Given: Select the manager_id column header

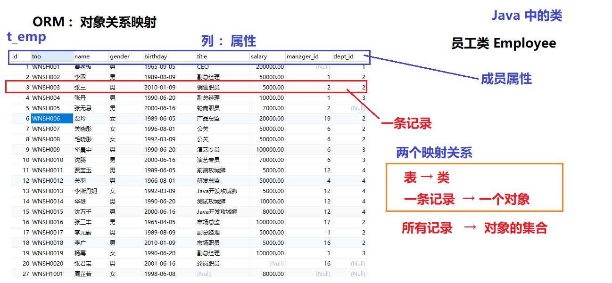Looking at the screenshot, I should (309, 57).
